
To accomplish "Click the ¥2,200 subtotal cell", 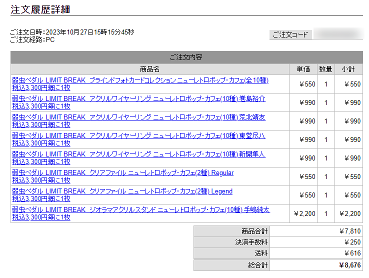I will pyautogui.click(x=350, y=213).
